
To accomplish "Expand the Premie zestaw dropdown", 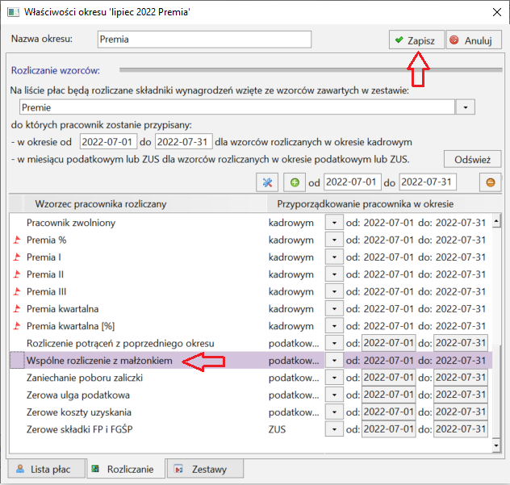I will 466,107.
